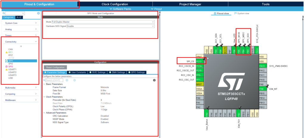Open Hardware NSS Signal dropdown
This screenshot has height=138, width=305.
(x=111, y=26)
